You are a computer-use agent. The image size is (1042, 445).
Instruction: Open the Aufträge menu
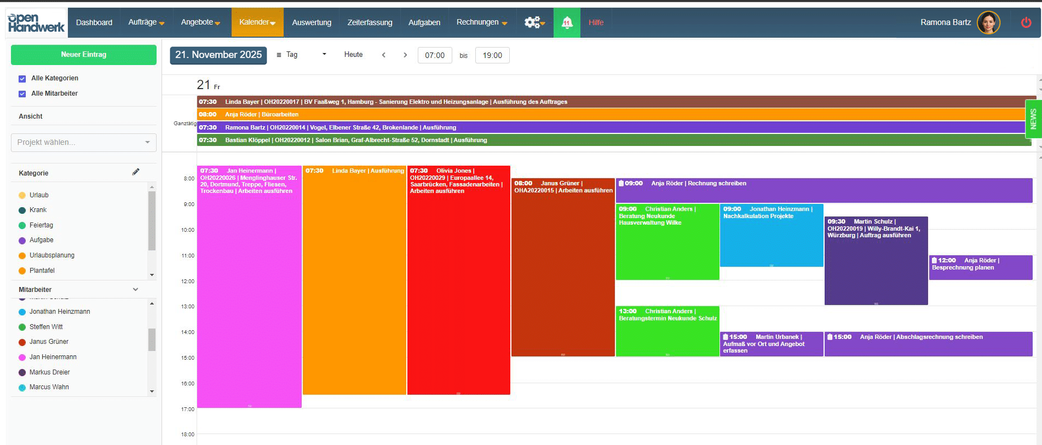(x=146, y=22)
